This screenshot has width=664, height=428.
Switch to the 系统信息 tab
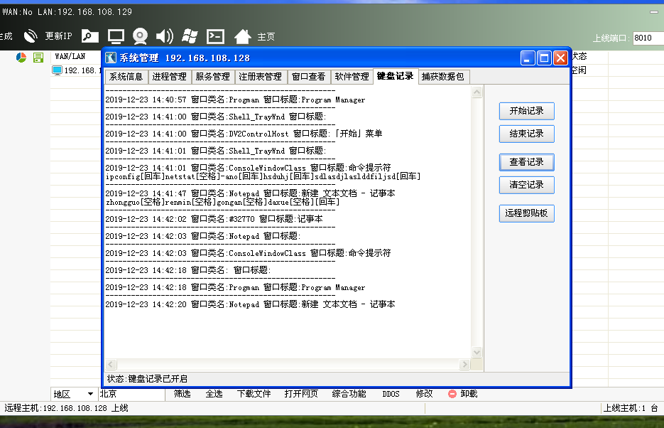coord(126,77)
